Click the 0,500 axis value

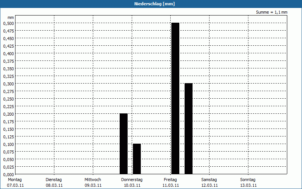point(9,23)
